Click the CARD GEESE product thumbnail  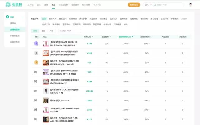[46, 44]
